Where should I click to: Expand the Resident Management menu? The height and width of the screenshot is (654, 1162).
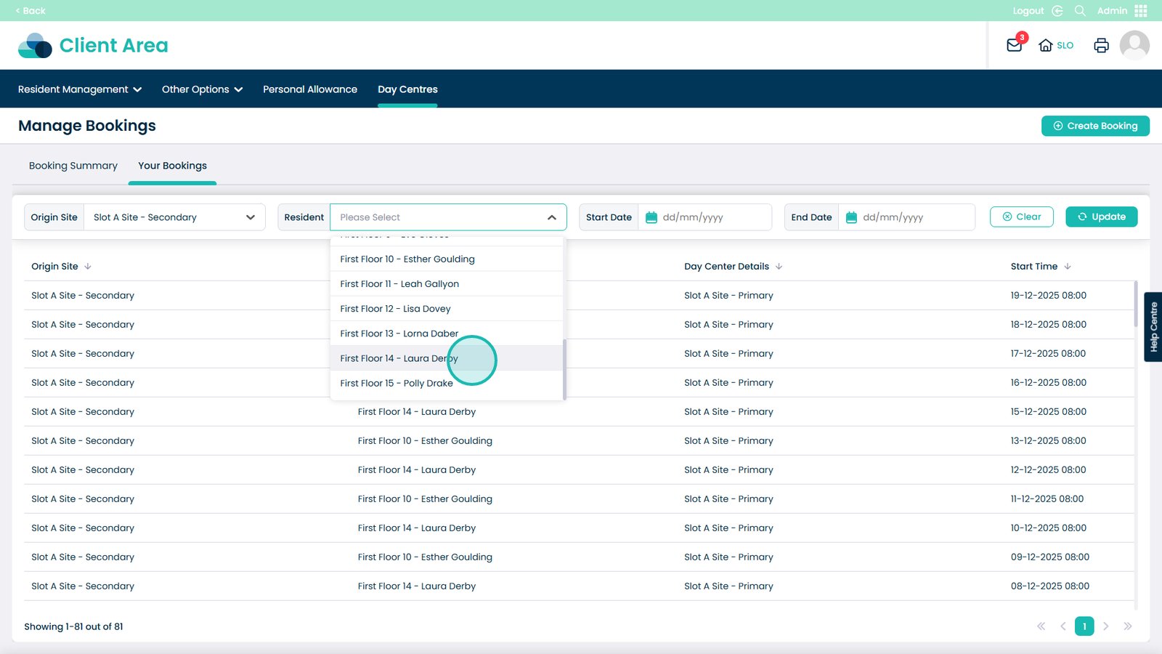[80, 89]
